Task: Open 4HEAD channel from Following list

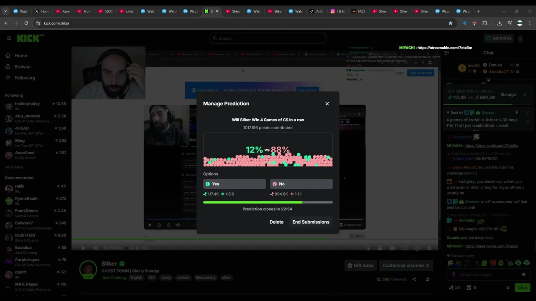Action: click(36, 130)
